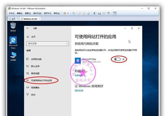Open the pause button dropdown arrow
166x116 pixels.
pos(68,13)
